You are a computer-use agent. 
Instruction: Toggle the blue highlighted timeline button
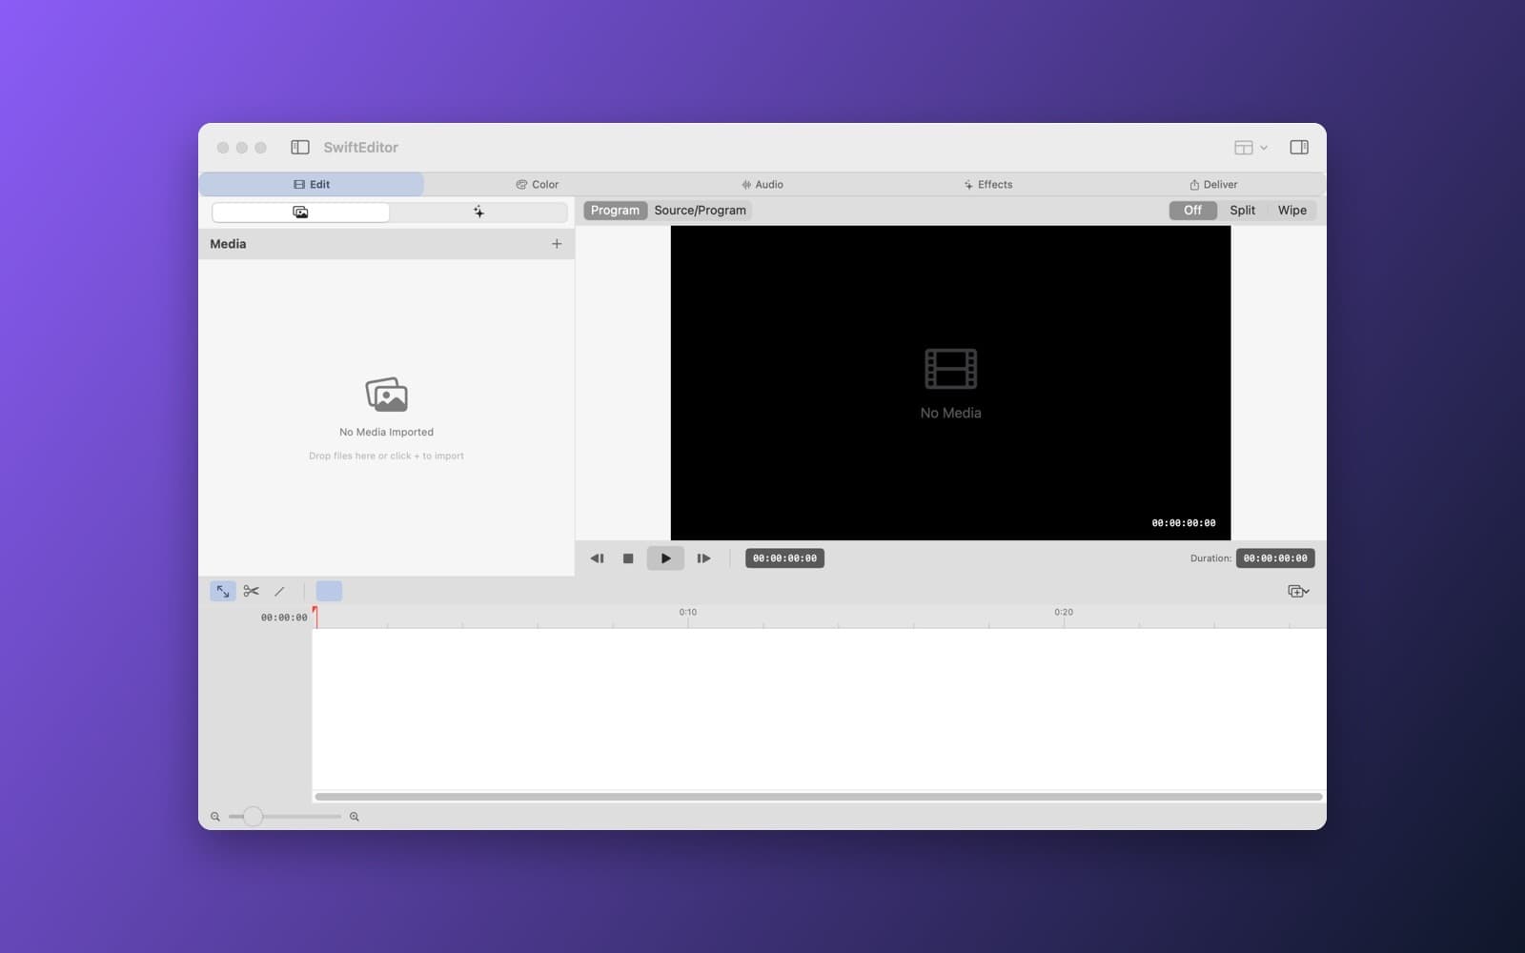click(329, 591)
